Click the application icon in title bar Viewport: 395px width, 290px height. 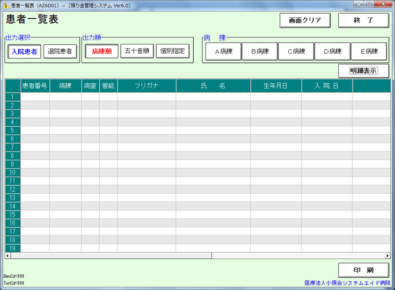(x=6, y=5)
